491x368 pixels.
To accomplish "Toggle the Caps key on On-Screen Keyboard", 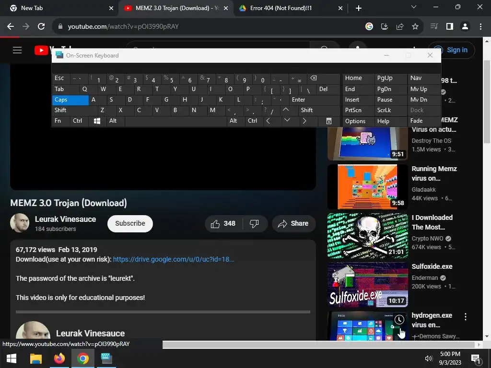I will pyautogui.click(x=70, y=100).
